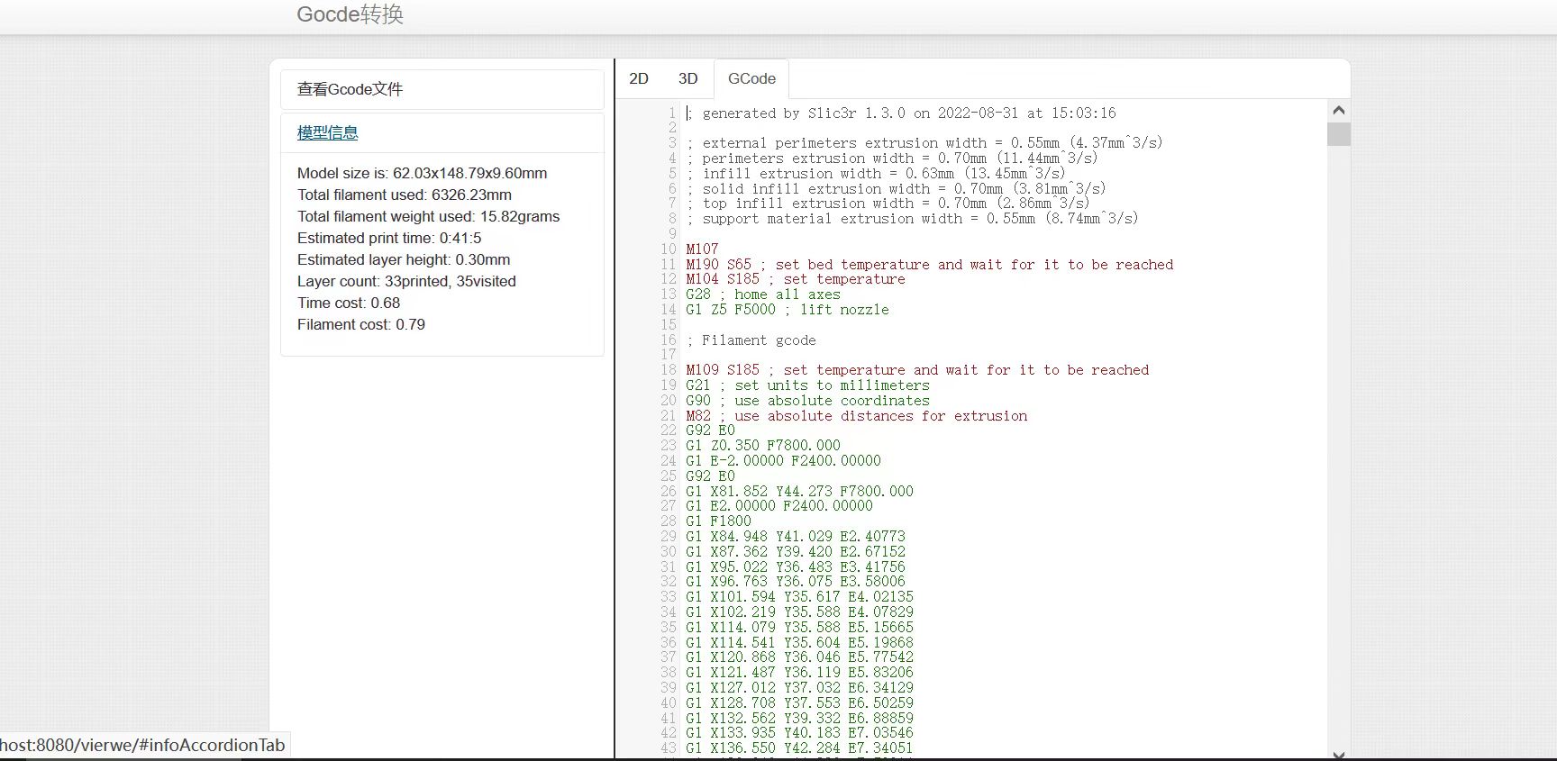Click the perimeters extrusion width = 0.70mm comment
Viewport: 1557px width, 761px height.
[x=892, y=159]
